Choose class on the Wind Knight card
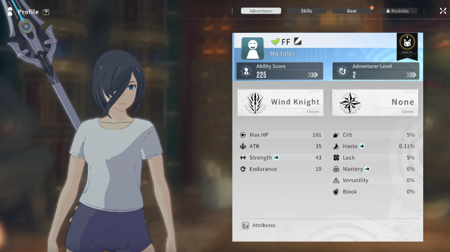This screenshot has width=450, height=252. pyautogui.click(x=280, y=103)
